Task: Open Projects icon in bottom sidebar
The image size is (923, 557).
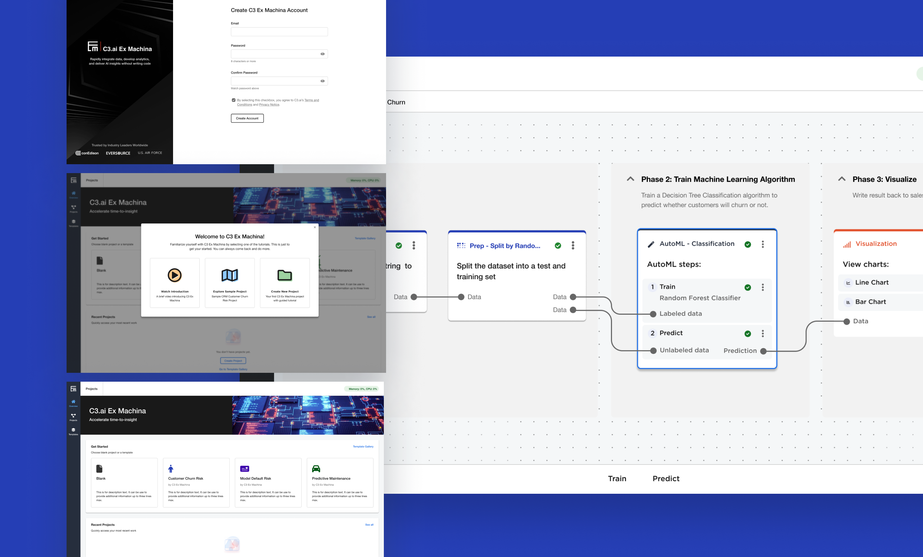Action: (x=74, y=416)
